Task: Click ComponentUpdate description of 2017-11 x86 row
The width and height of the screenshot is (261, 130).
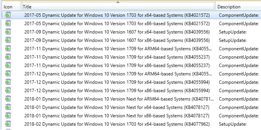Action: [x=239, y=65]
